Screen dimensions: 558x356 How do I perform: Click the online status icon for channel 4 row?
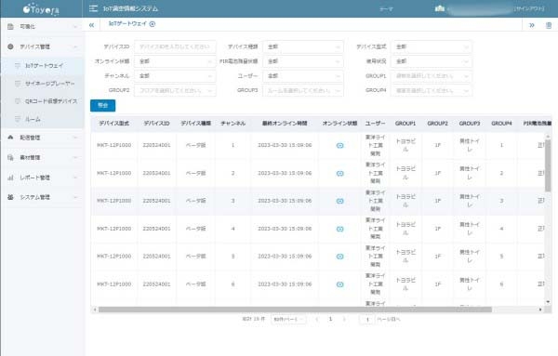click(x=339, y=229)
